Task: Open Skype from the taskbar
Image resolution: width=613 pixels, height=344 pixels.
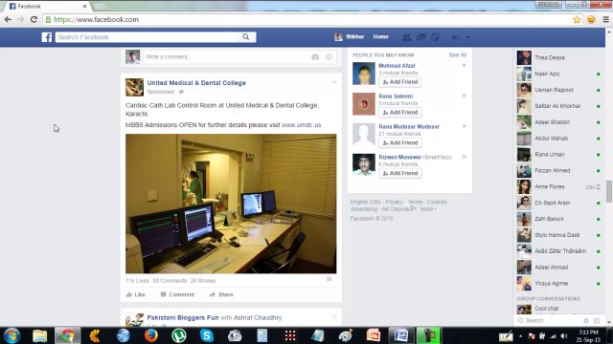Action: 207,335
